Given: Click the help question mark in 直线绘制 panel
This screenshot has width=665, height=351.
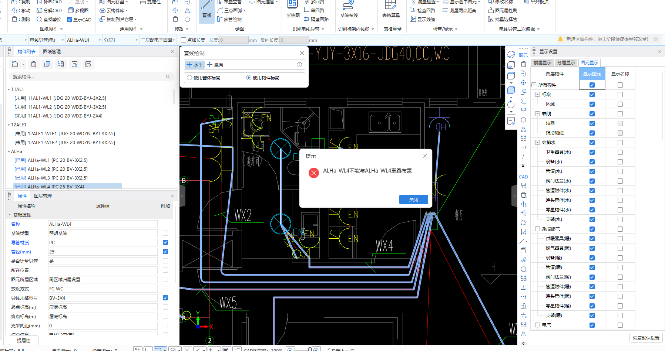Looking at the screenshot, I should pyautogui.click(x=299, y=65).
